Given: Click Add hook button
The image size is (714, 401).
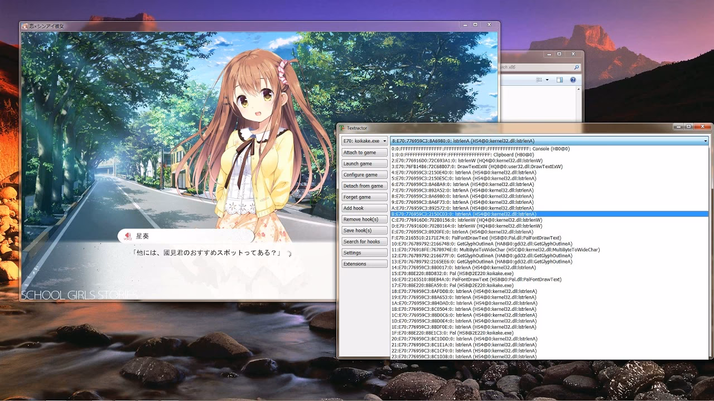Looking at the screenshot, I should [x=365, y=208].
